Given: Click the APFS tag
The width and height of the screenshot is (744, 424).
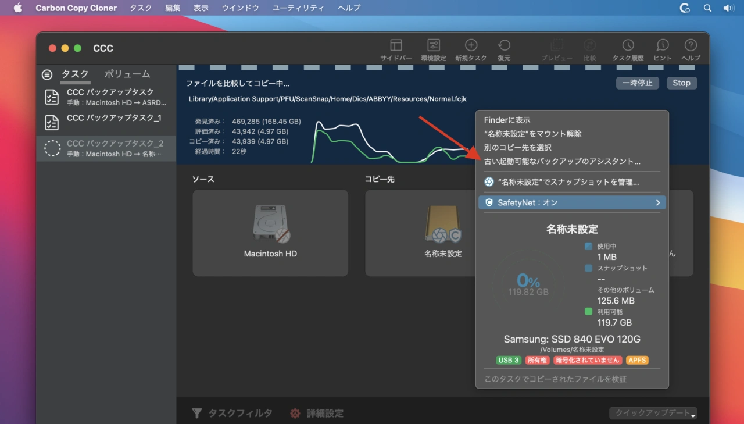Looking at the screenshot, I should pyautogui.click(x=637, y=360).
